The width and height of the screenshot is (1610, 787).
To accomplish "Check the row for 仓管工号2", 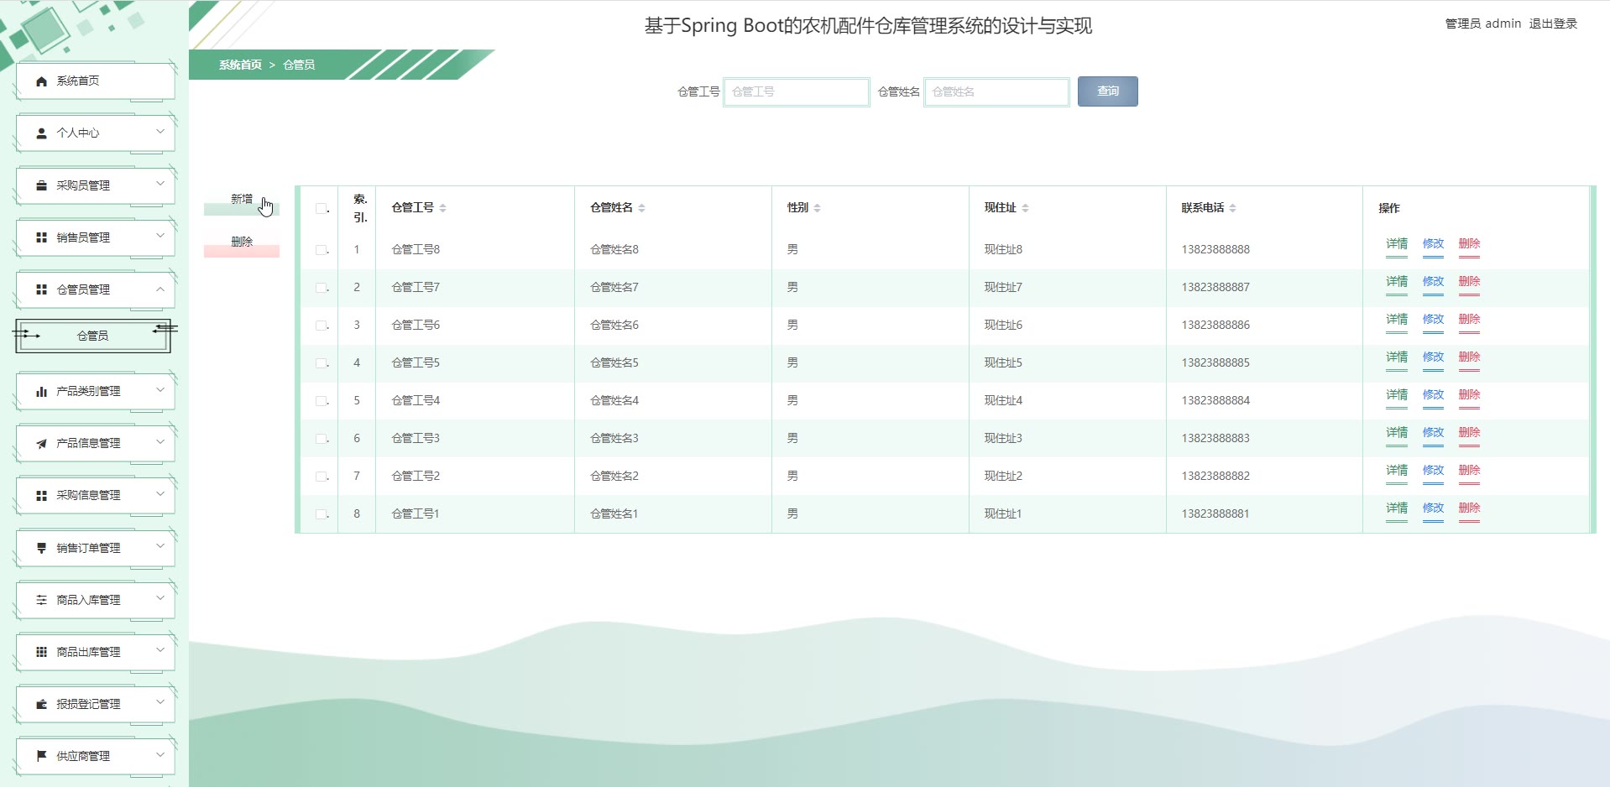I will [x=321, y=477].
